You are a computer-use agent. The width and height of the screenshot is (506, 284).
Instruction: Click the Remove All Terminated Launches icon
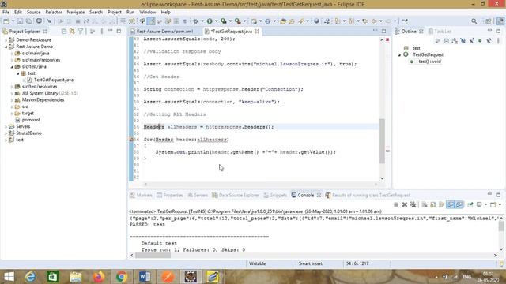click(x=413, y=204)
